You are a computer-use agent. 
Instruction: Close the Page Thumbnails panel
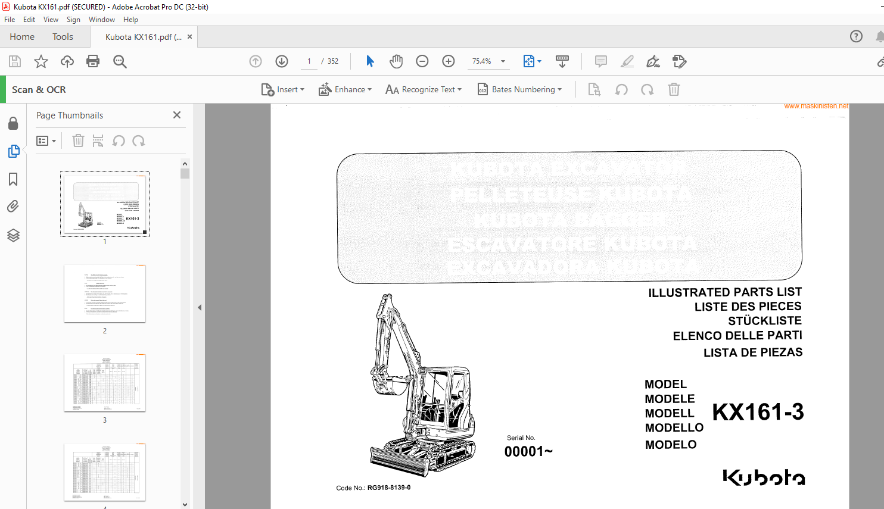[177, 115]
